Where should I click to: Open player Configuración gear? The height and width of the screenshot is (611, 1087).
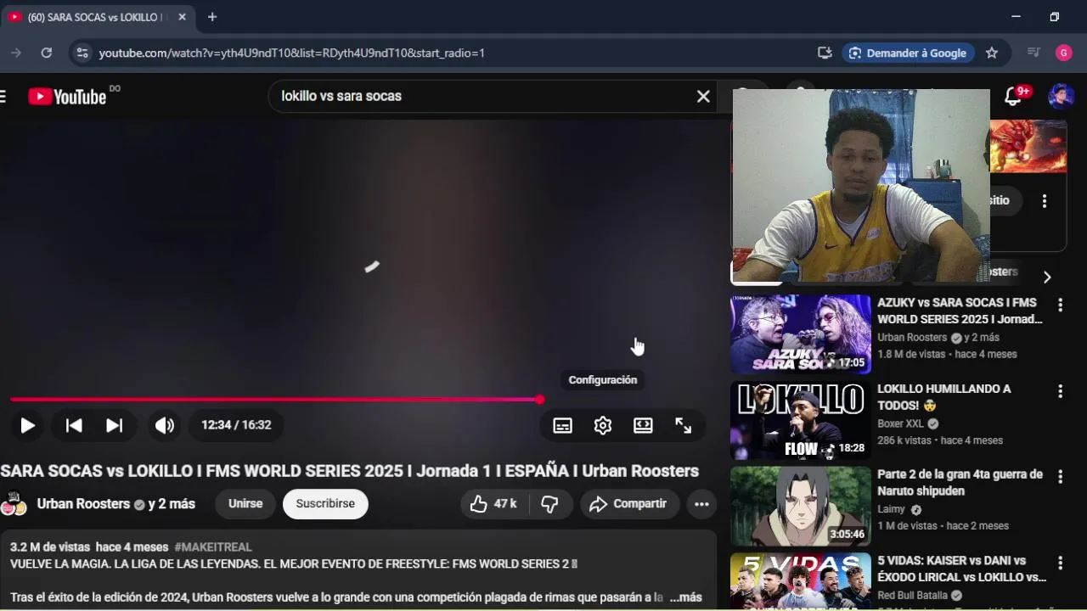[603, 426]
